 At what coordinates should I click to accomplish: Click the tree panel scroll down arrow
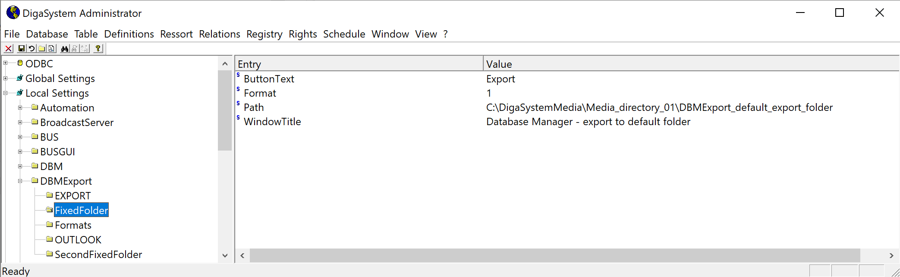tap(225, 255)
